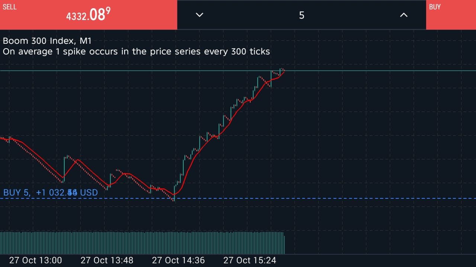
Task: Click the teal current price line
Action: pos(238,70)
